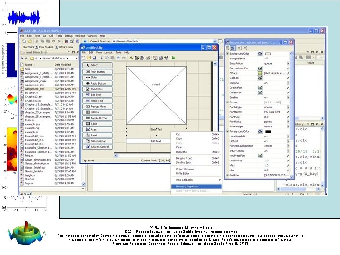Activate the Toggle Button palette tool

click(x=97, y=118)
